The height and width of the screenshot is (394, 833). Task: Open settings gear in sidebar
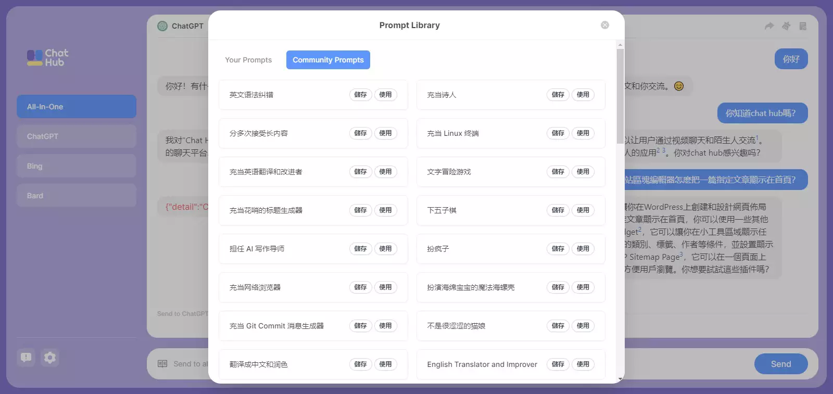50,358
